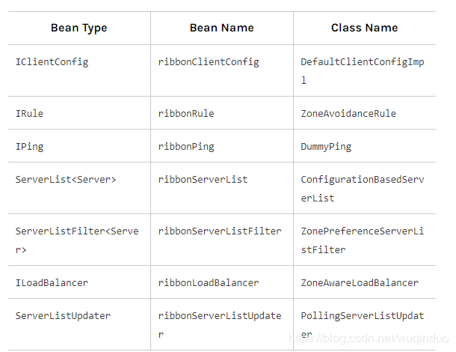
Task: Open the blog.csdn.net watermark link
Action: click(368, 339)
